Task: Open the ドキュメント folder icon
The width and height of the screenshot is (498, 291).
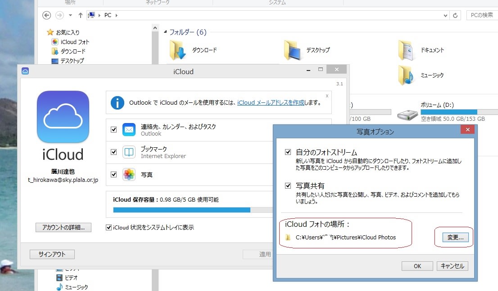Action: click(x=406, y=50)
